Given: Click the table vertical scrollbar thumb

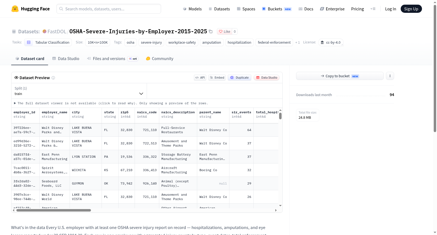Looking at the screenshot, I should click(280, 116).
